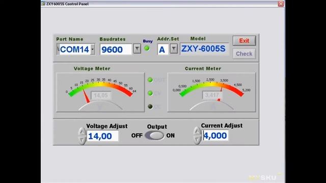This screenshot has width=326, height=183.
Task: Click the Current Adjust field showing 4,000
Action: coord(215,136)
